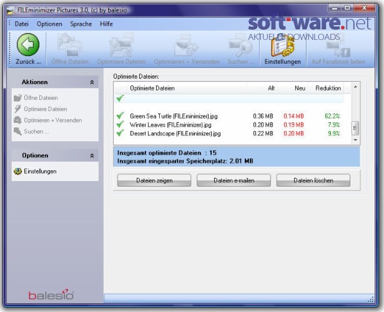Click the Optimiere Dateien toolbar icon
This screenshot has width=384, height=312.
pyautogui.click(x=122, y=45)
